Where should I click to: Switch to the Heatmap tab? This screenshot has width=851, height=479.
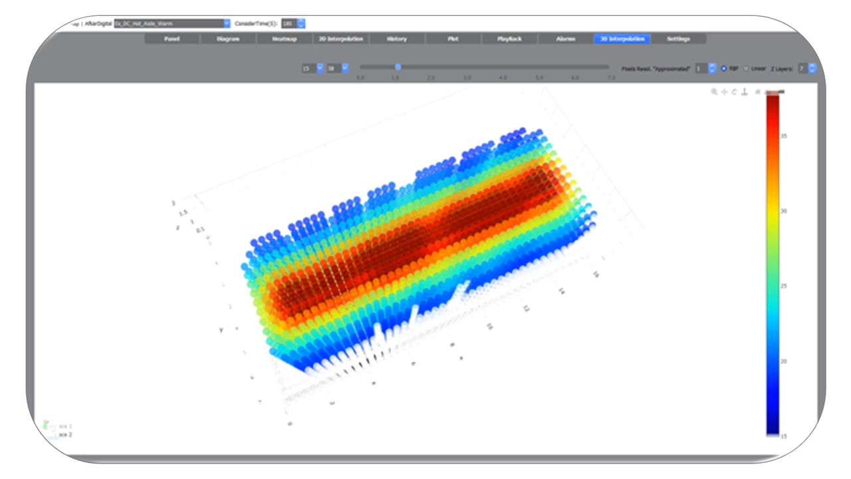(284, 39)
